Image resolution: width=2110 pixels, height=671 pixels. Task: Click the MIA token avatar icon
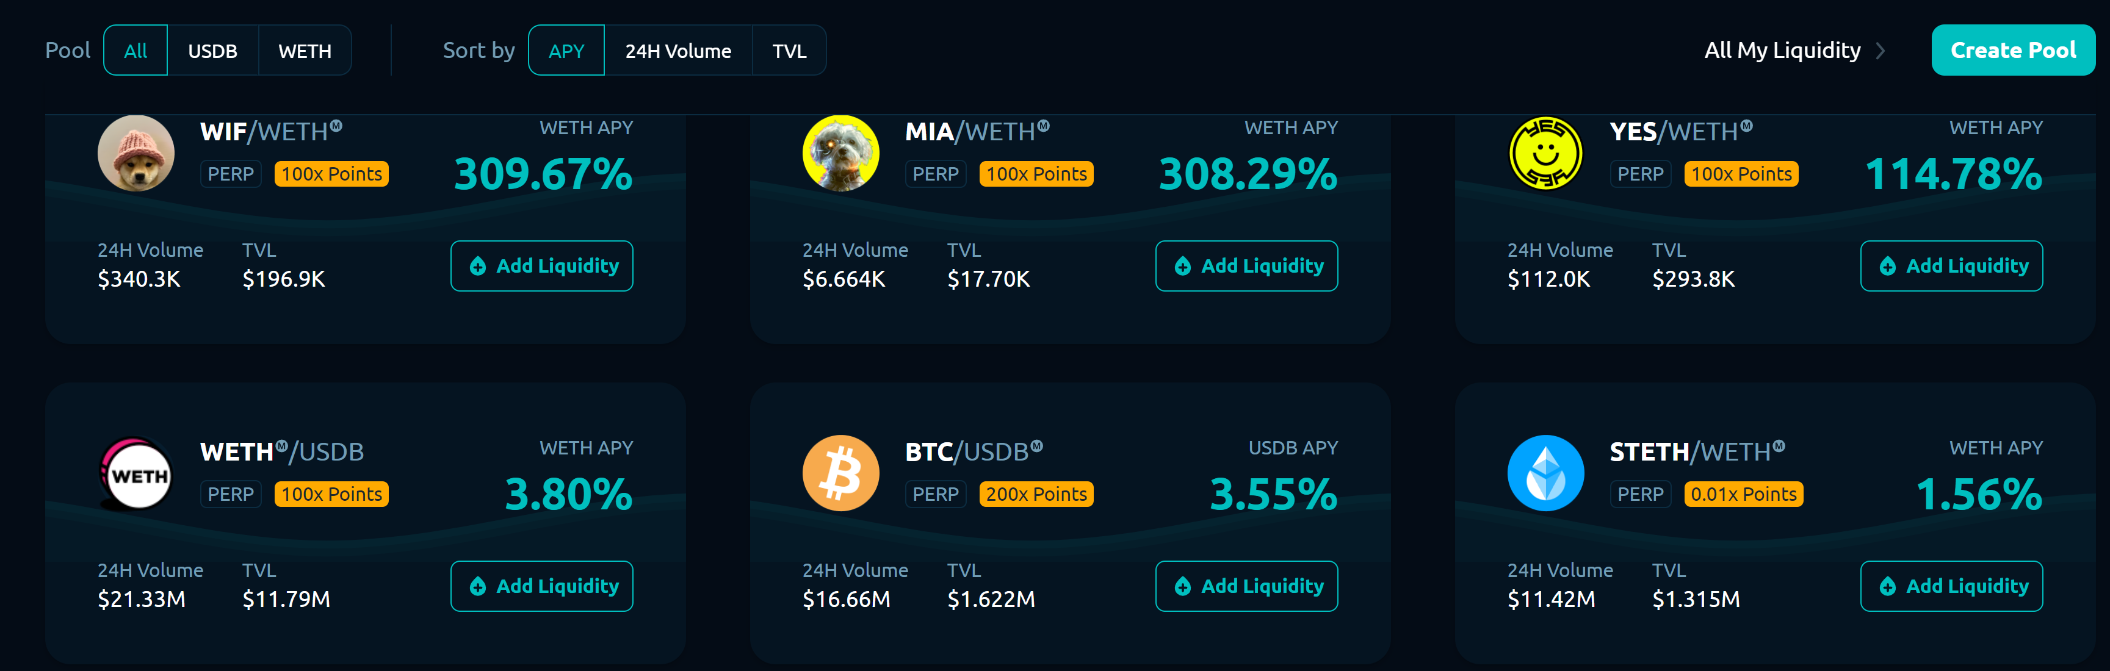coord(840,153)
